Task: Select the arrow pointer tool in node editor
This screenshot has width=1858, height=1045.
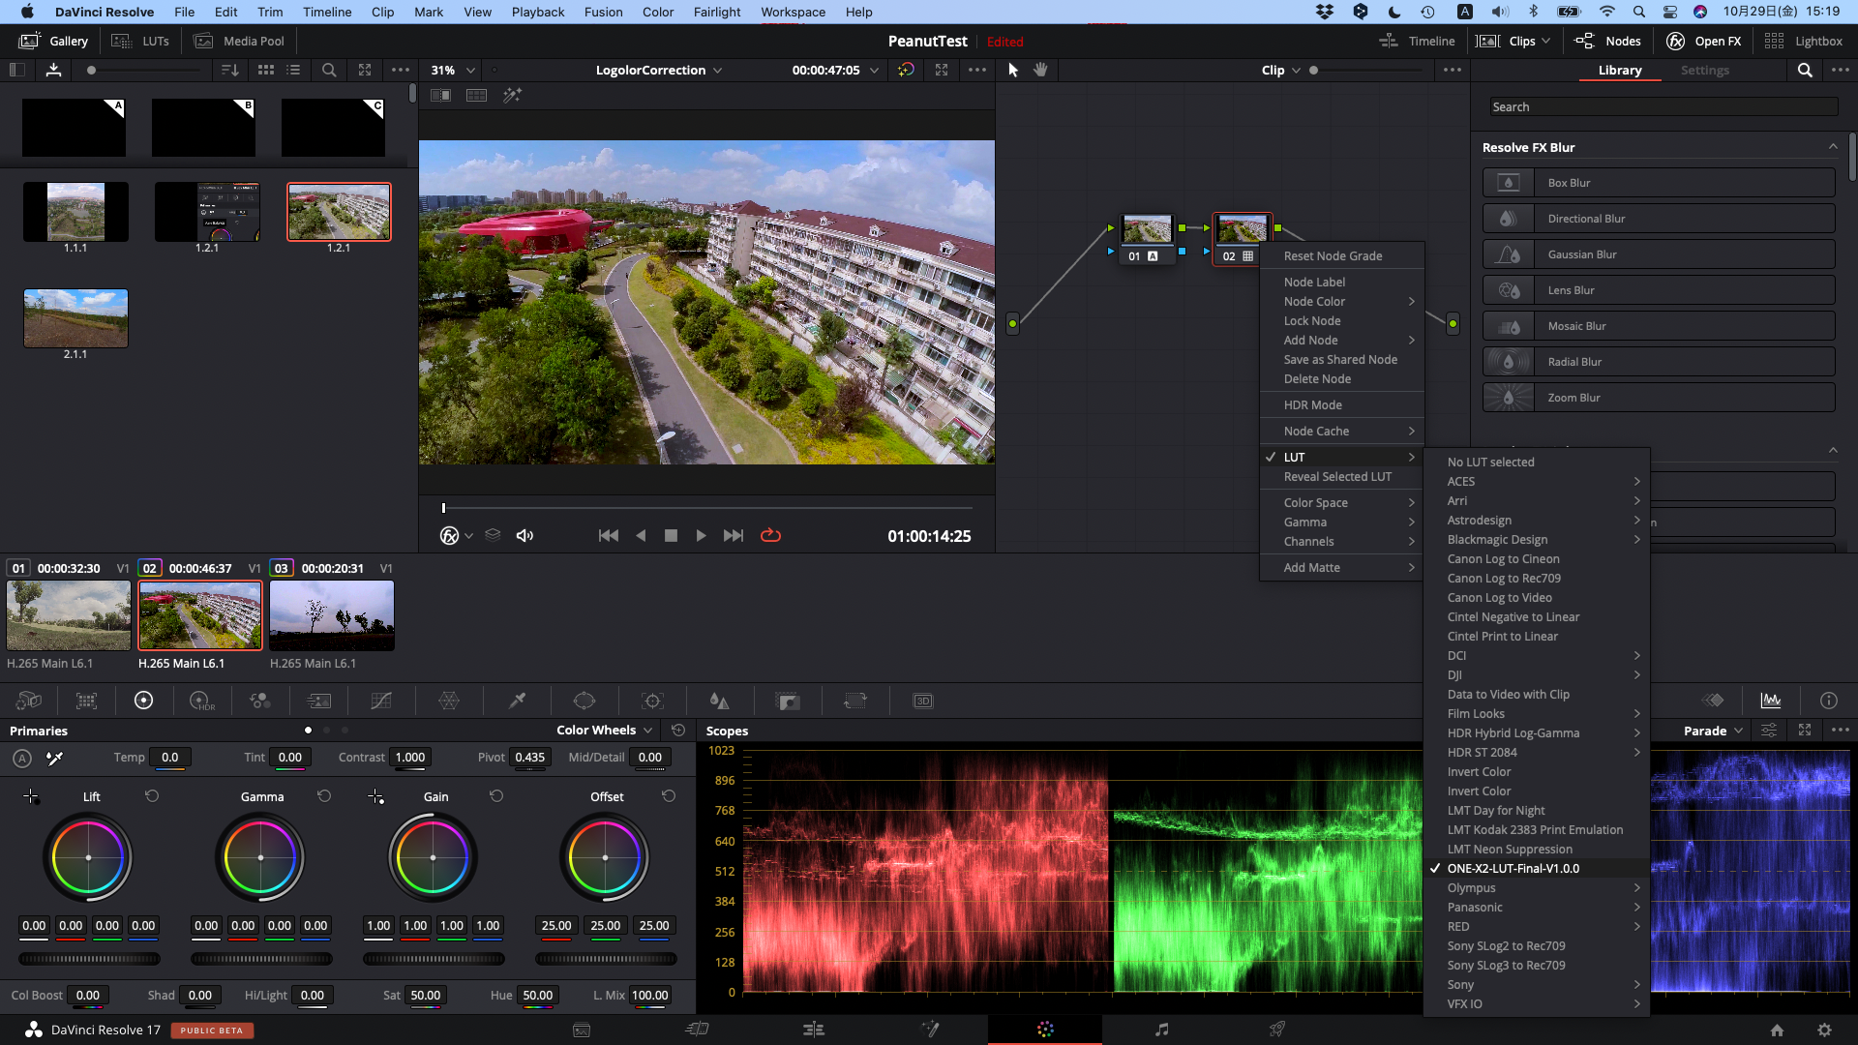Action: click(1013, 70)
